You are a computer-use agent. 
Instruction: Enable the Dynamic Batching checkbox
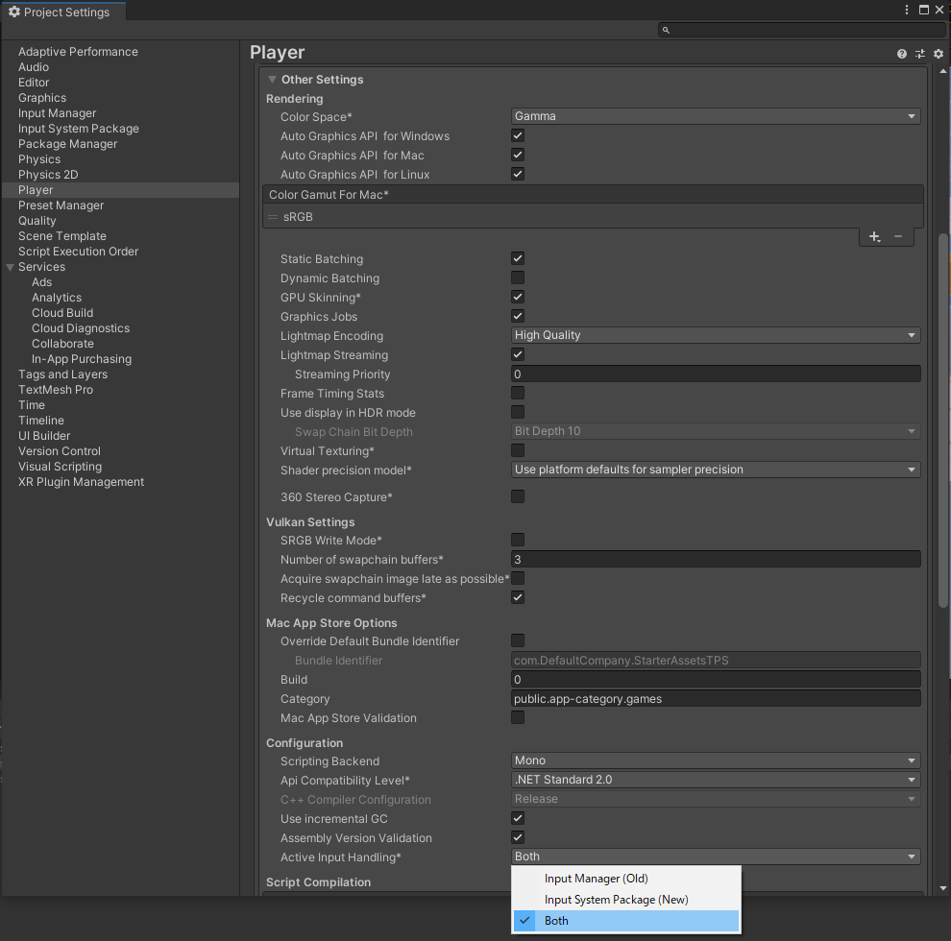(518, 278)
